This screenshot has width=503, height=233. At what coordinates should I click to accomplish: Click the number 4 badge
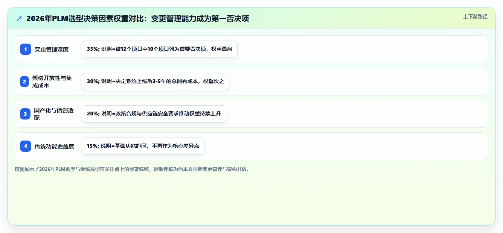pyautogui.click(x=26, y=146)
